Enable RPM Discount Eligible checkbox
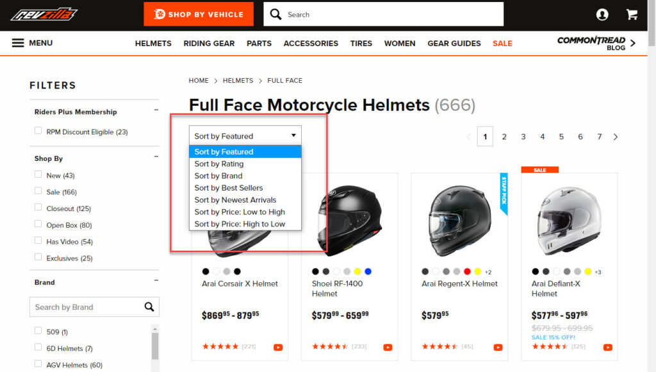656x372 pixels. (x=38, y=131)
